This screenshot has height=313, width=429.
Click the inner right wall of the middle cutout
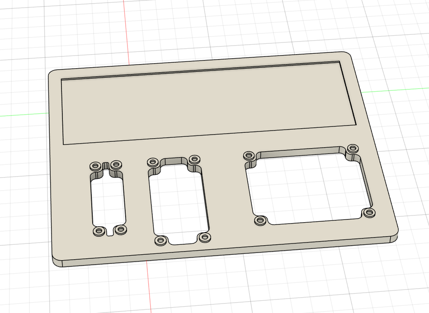pos(205,200)
